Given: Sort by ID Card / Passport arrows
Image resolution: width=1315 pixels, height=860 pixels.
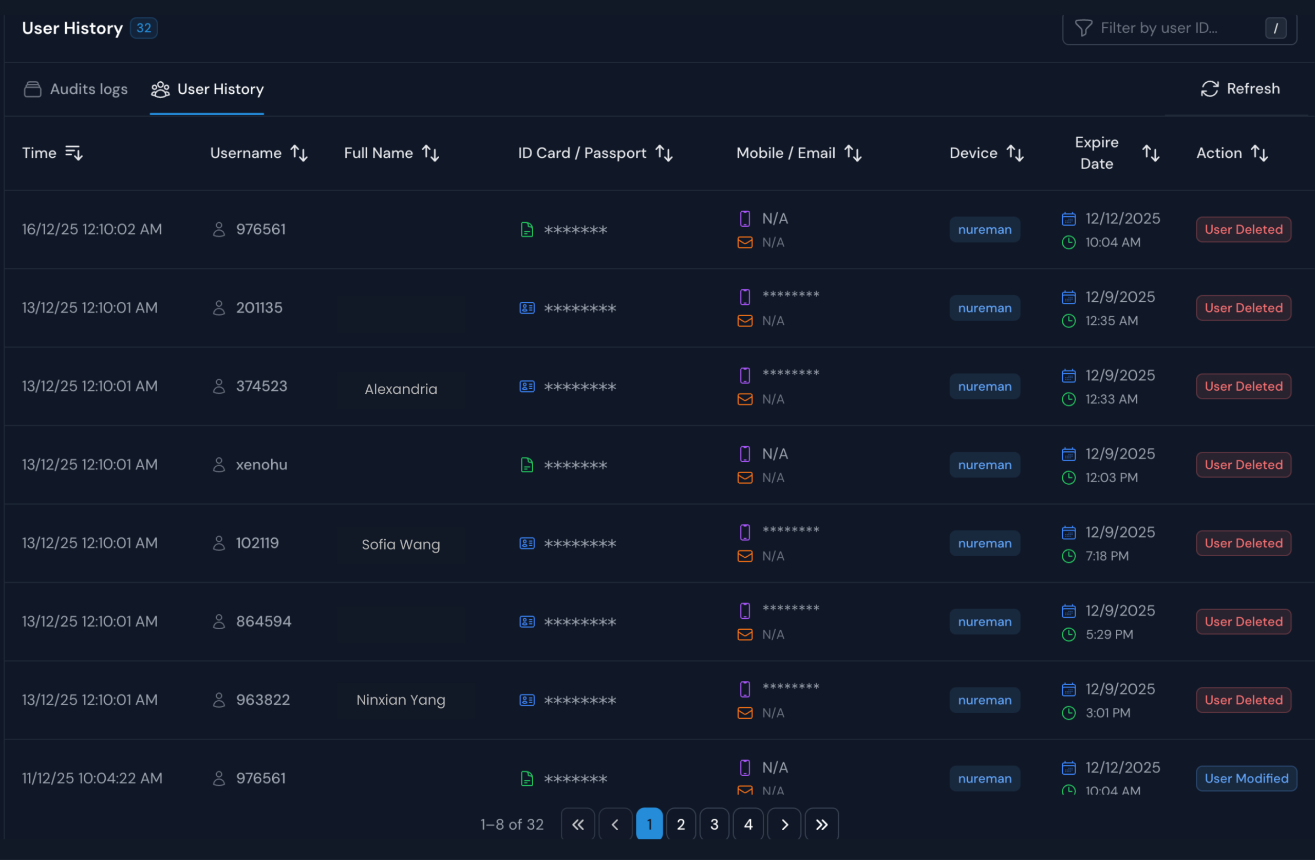Looking at the screenshot, I should click(x=664, y=153).
